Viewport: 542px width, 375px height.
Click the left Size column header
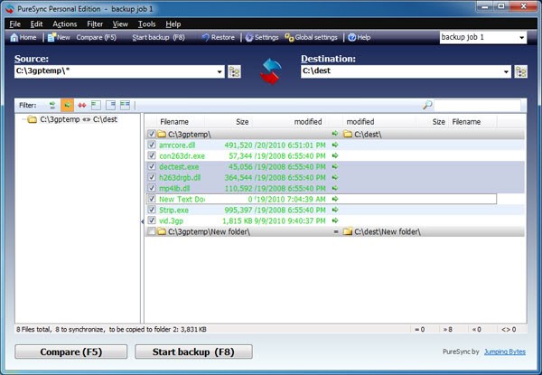[242, 122]
